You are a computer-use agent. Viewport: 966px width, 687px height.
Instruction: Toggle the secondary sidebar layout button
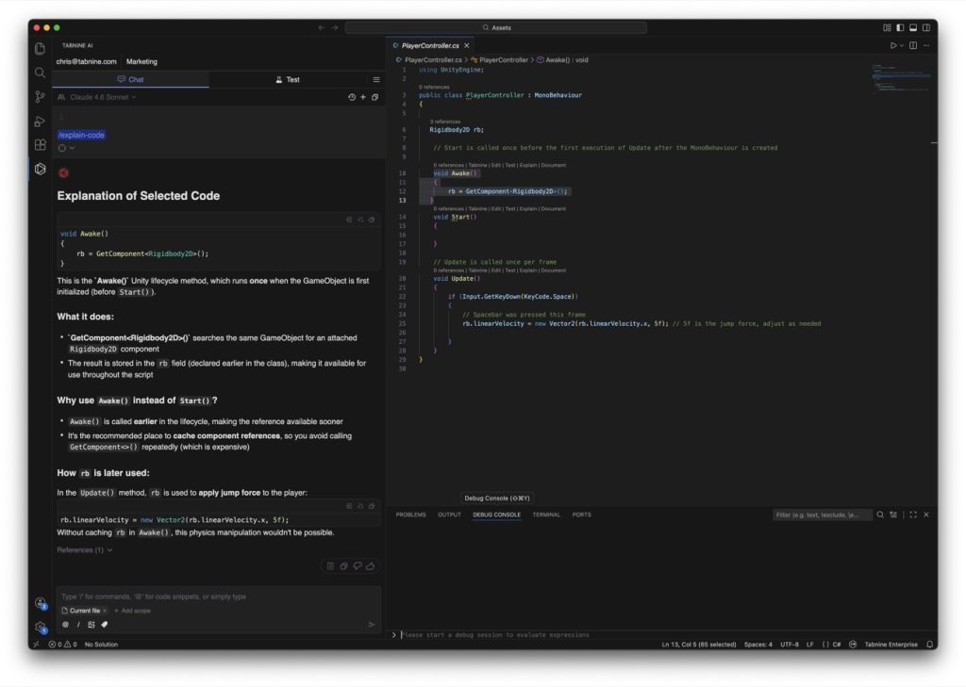tap(925, 28)
